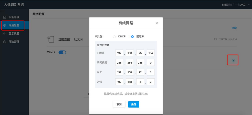Click the 刷新 link
Image resolution: width=252 pixels, height=115 pixels.
[234, 28]
